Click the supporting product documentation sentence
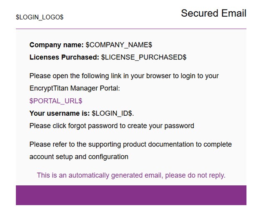Viewport: 260px width, 214px height. 130,144
